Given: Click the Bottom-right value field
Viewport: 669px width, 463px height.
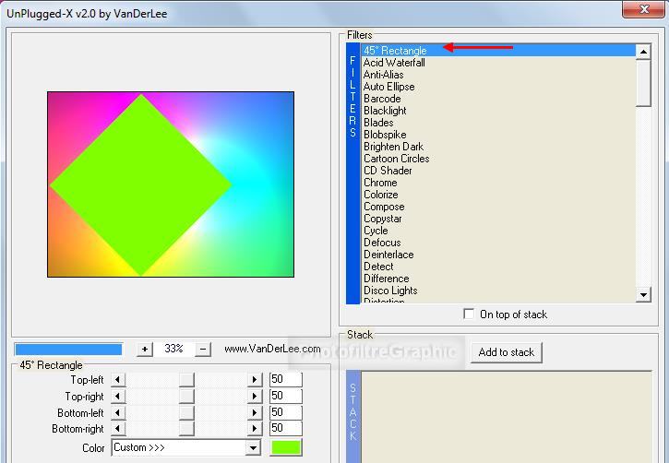Looking at the screenshot, I should coord(285,430).
